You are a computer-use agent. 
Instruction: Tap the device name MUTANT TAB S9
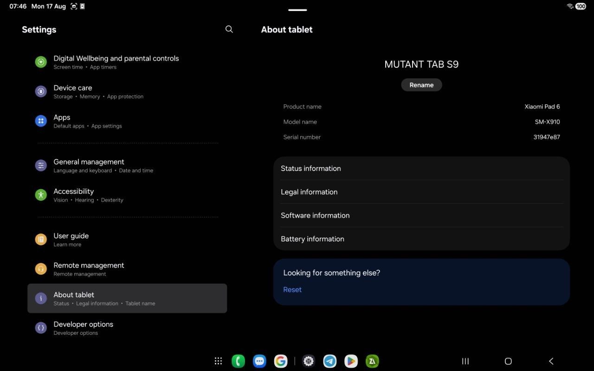pos(421,64)
